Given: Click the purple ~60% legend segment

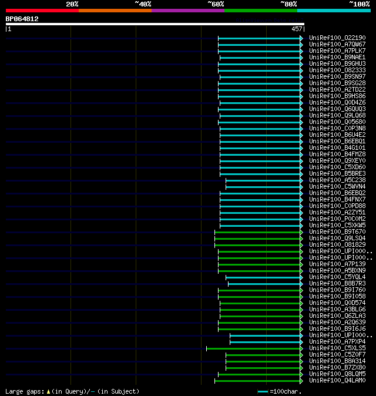Looking at the screenshot, I should (x=188, y=11).
